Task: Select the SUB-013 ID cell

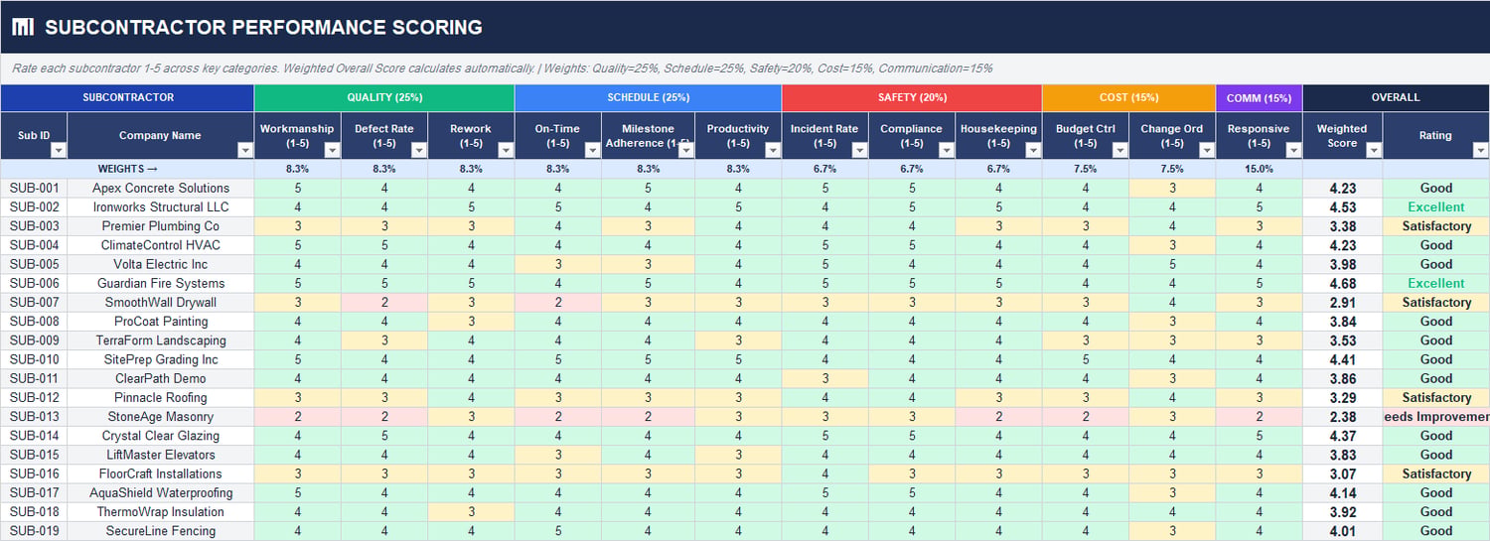Action: 34,417
